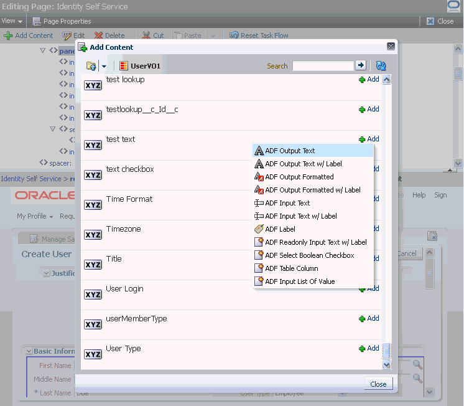Click Add Content in toolbar
This screenshot has height=406, width=464.
[29, 35]
